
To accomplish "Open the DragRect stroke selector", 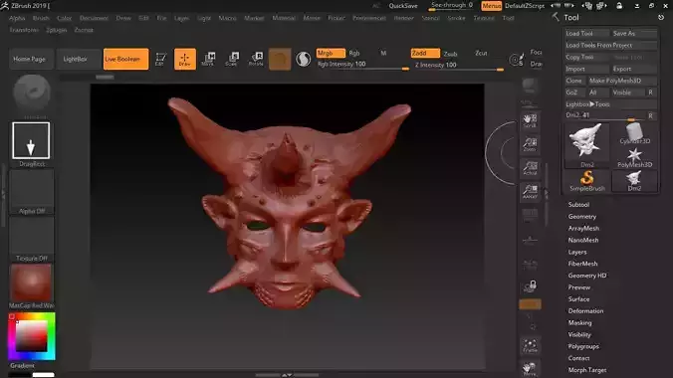I will coord(31,140).
